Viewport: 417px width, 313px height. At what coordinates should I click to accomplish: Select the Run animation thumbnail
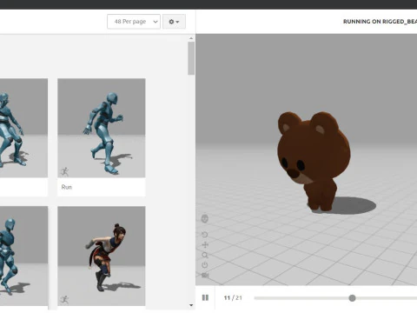(x=102, y=128)
